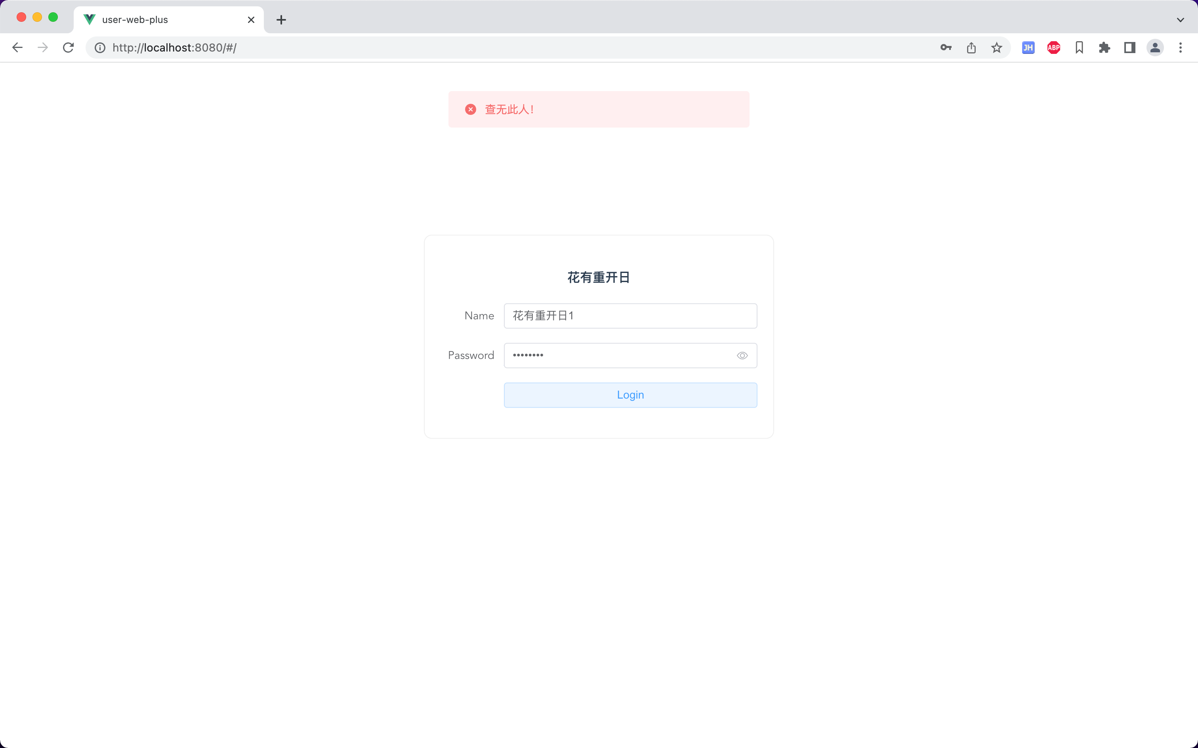Go forward in browser history
Viewport: 1198px width, 748px height.
43,48
